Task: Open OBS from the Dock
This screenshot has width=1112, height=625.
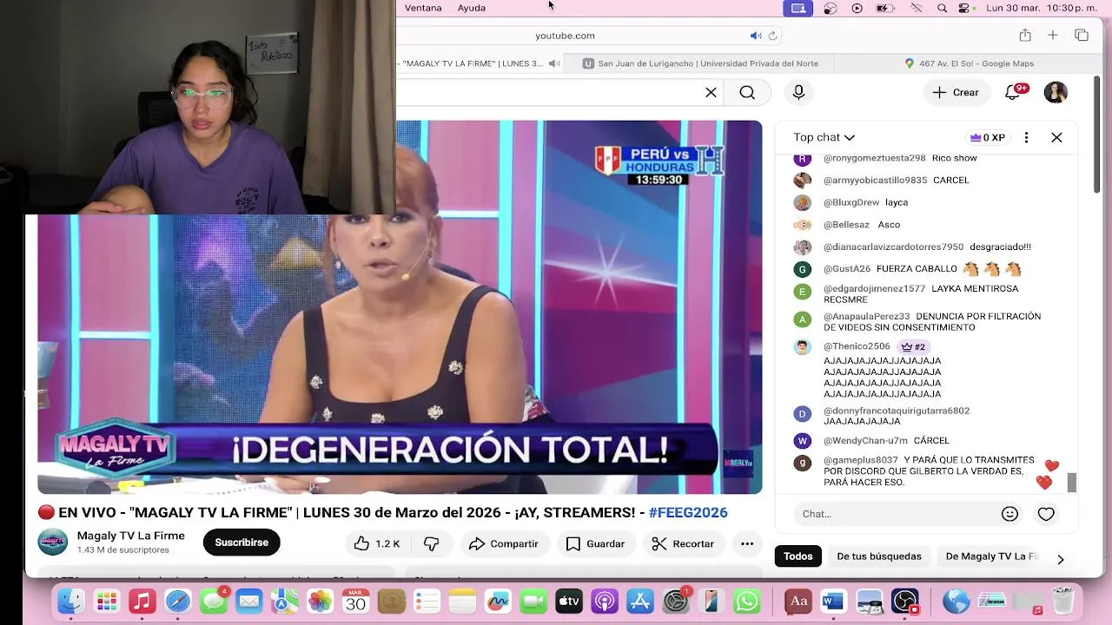Action: coord(905,601)
